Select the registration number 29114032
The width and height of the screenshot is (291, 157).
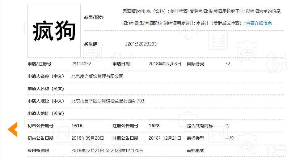(81, 64)
